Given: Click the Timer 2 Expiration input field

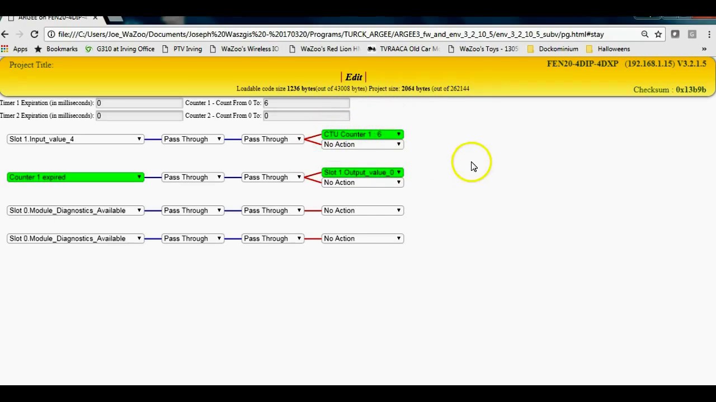Looking at the screenshot, I should point(139,116).
